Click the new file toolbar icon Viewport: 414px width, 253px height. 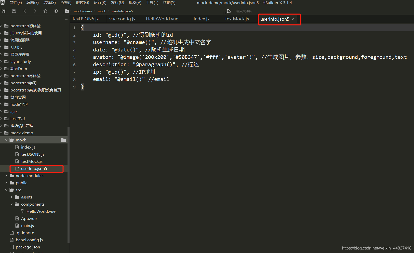click(4, 11)
